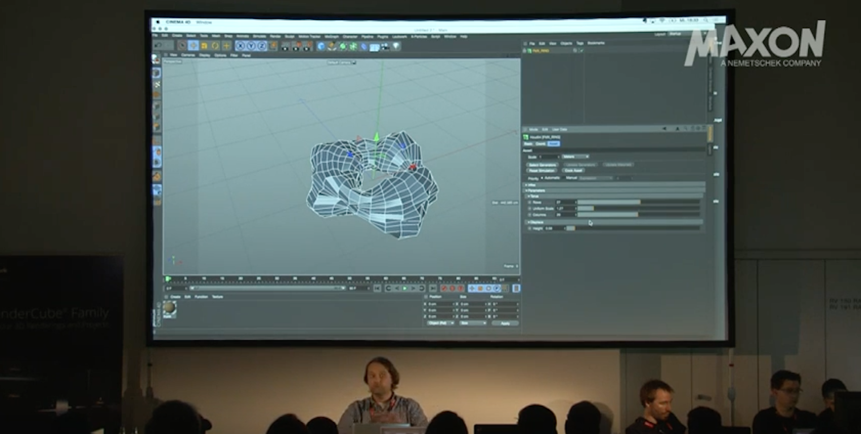Image resolution: width=861 pixels, height=434 pixels.
Task: Select the Rotate tool
Action: (x=215, y=46)
